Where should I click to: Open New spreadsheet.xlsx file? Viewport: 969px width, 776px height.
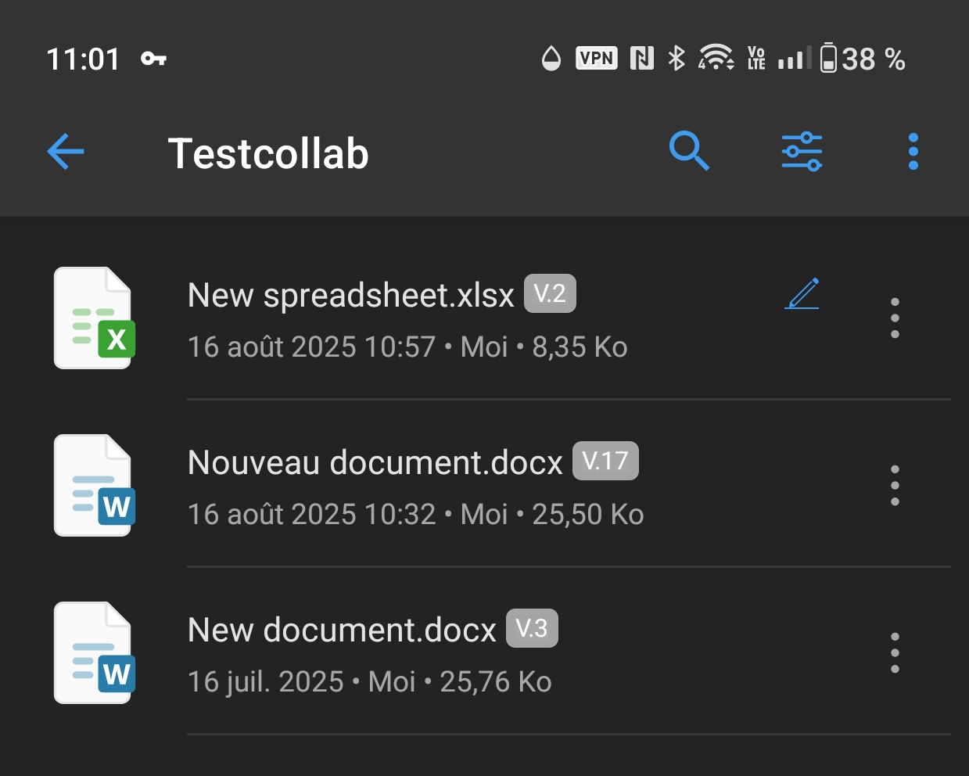click(x=351, y=296)
